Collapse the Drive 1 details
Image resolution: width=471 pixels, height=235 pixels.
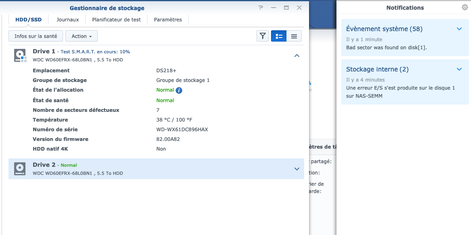297,56
